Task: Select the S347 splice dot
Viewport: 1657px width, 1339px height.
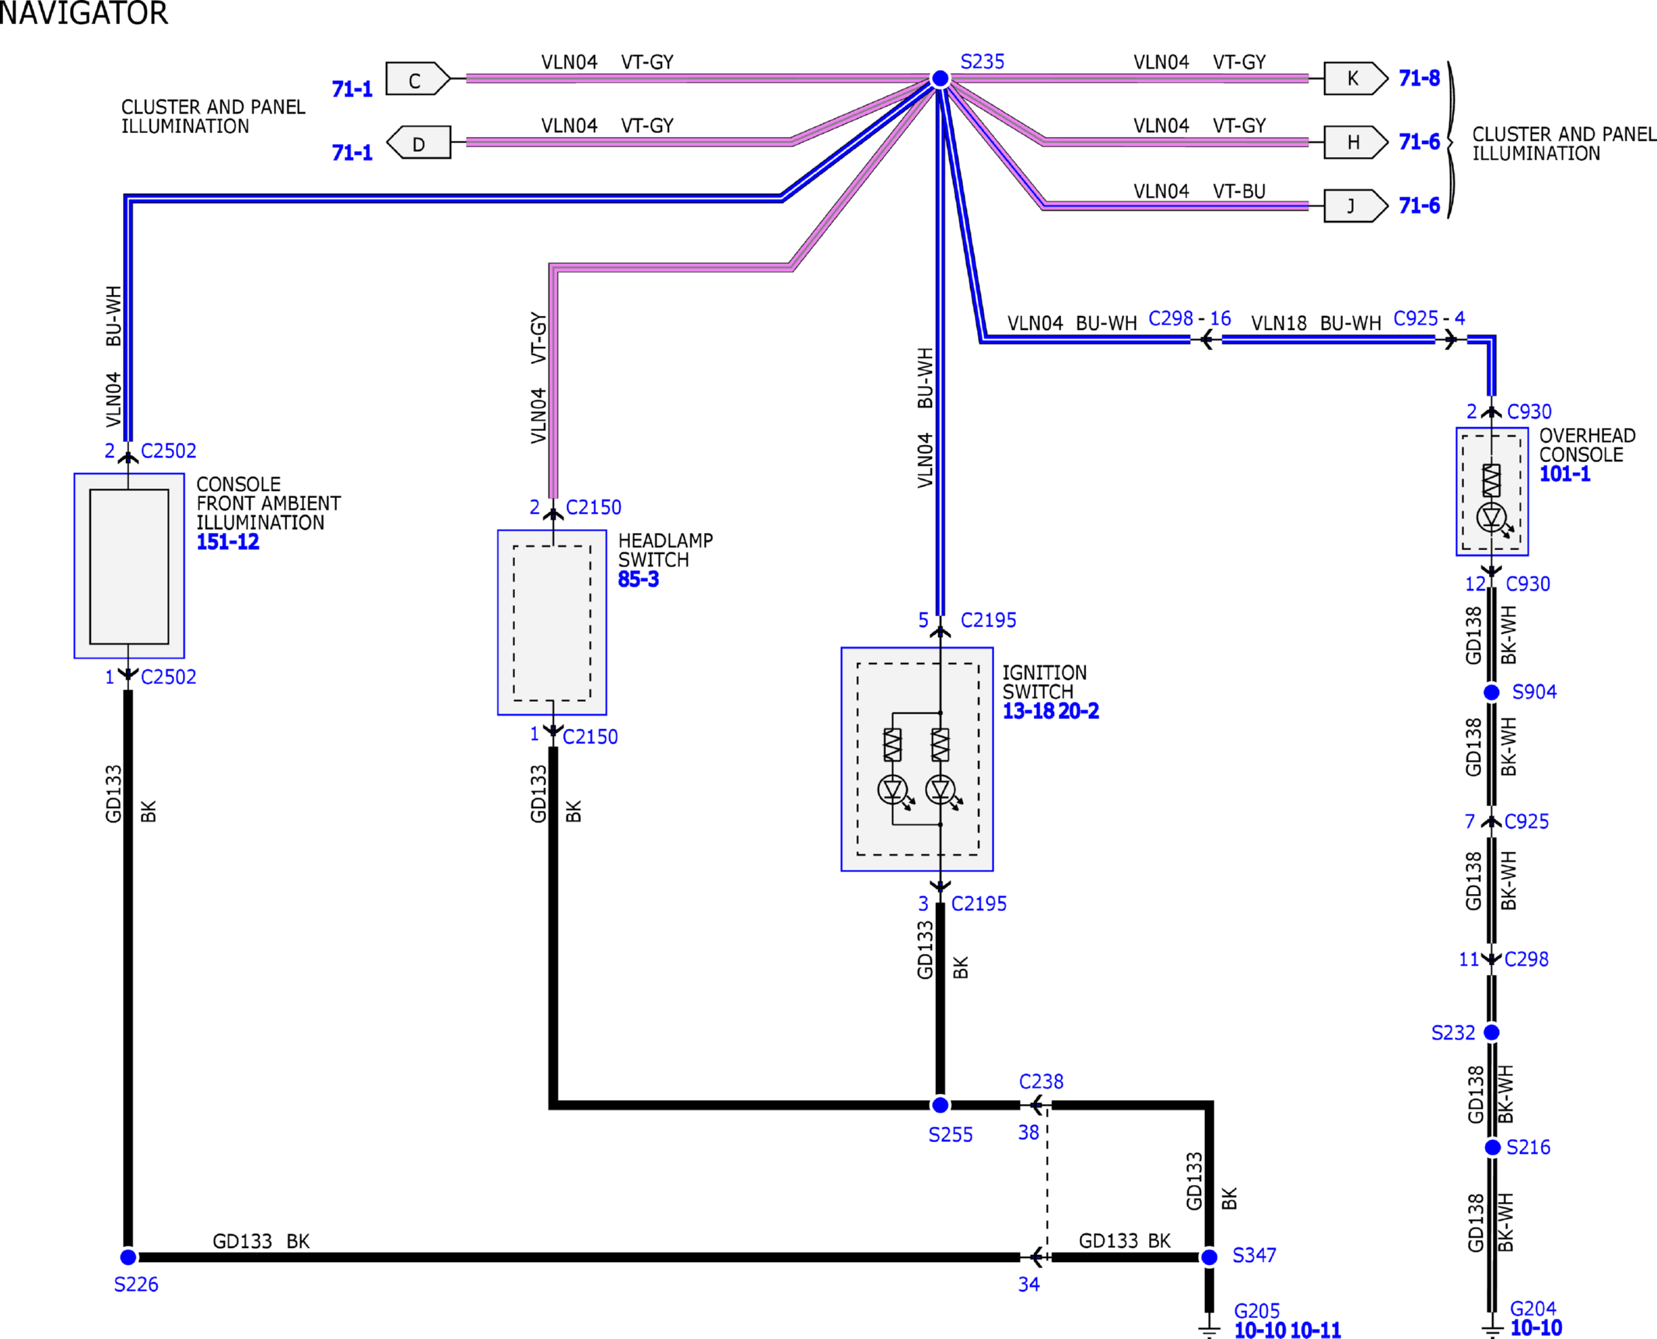Action: 1209,1257
